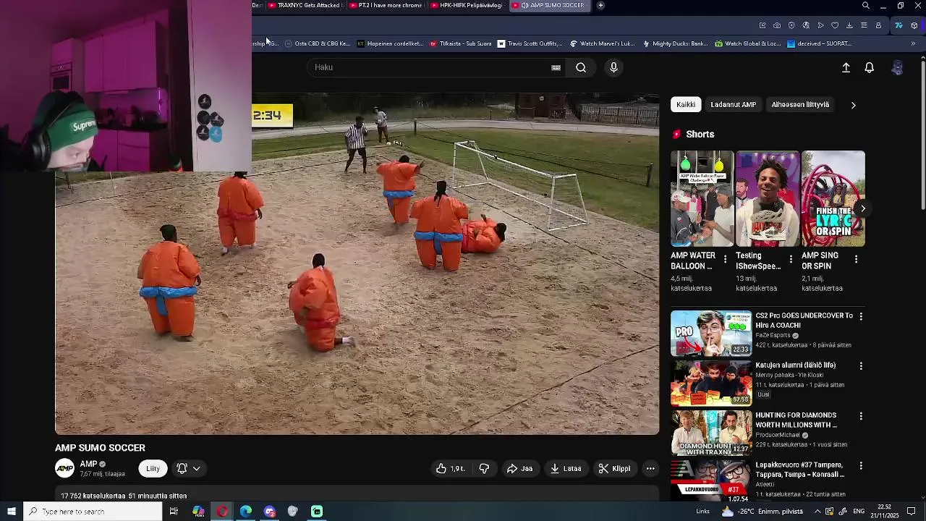Open the Osta CBD & CBG bookmark

(318, 43)
